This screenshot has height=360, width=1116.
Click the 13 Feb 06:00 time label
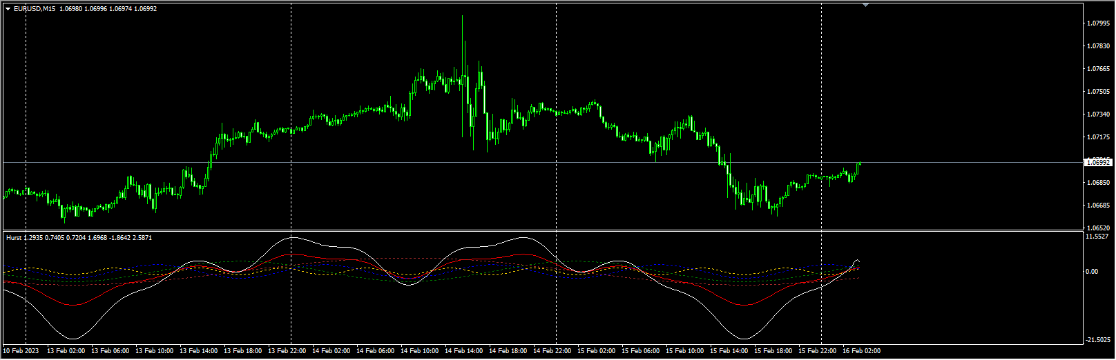pos(110,351)
